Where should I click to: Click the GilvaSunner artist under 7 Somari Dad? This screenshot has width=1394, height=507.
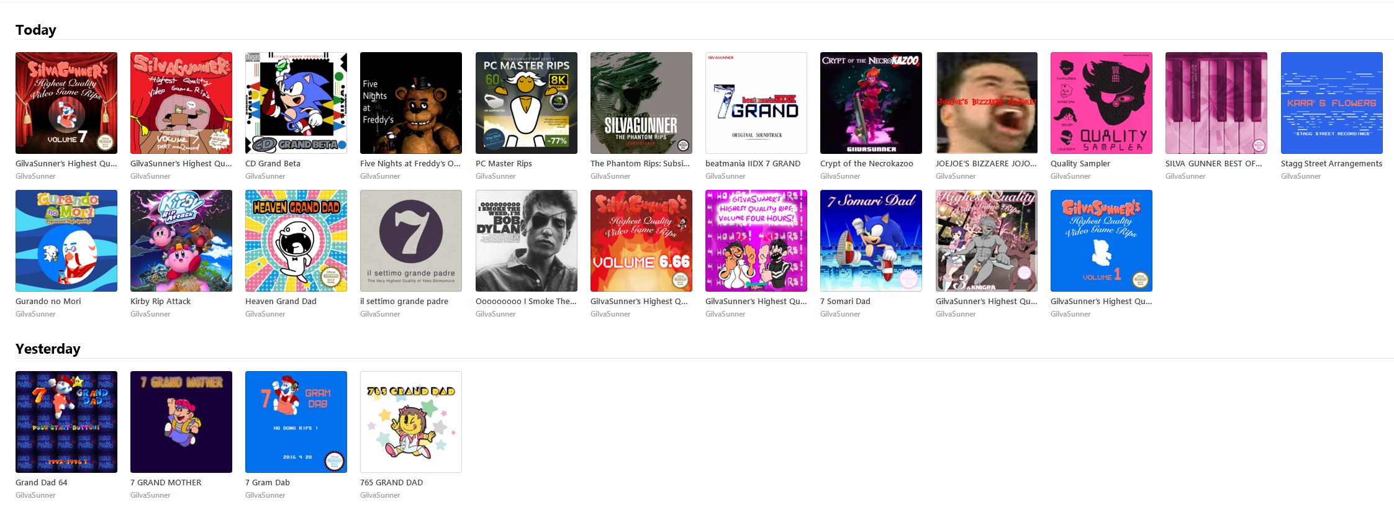(840, 314)
